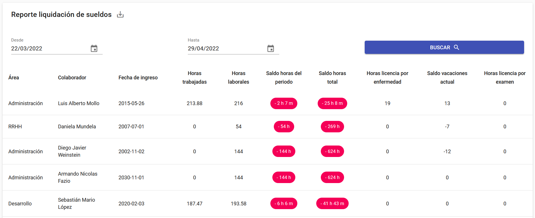535x218 pixels.
Task: Open the Desde calendar picker
Action: pos(94,48)
